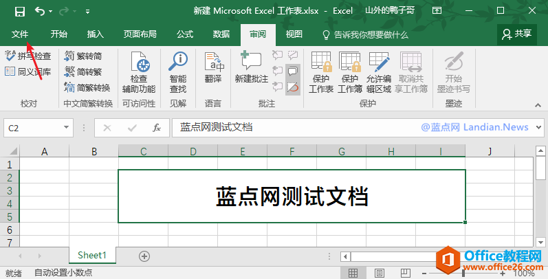Open the 文件 menu
This screenshot has height=279, width=548.
pyautogui.click(x=20, y=34)
